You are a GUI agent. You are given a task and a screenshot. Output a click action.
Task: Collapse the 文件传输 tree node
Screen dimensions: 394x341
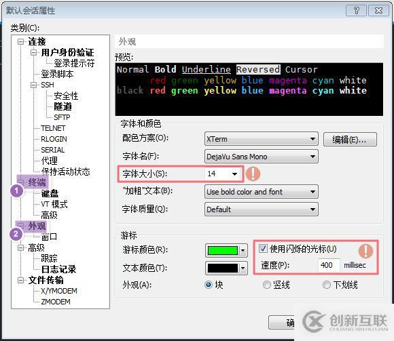coord(20,280)
